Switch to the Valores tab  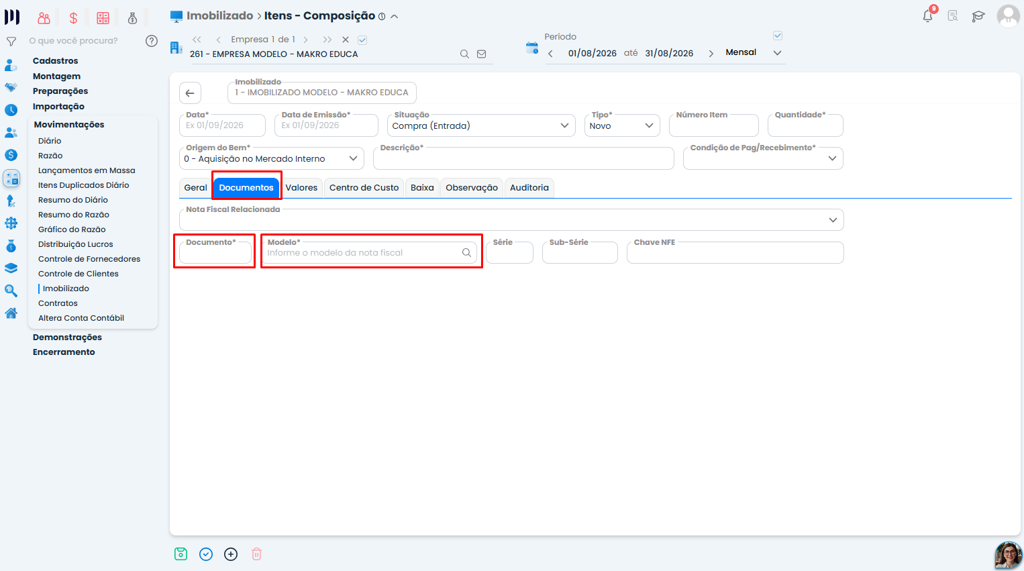pyautogui.click(x=301, y=188)
